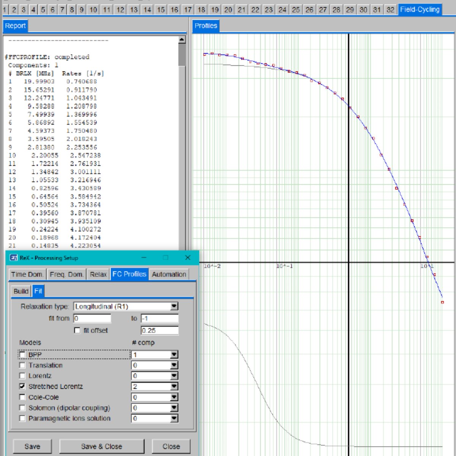The height and width of the screenshot is (456, 456).
Task: Uncheck the Stretched Lorentz checkbox
Action: click(22, 386)
